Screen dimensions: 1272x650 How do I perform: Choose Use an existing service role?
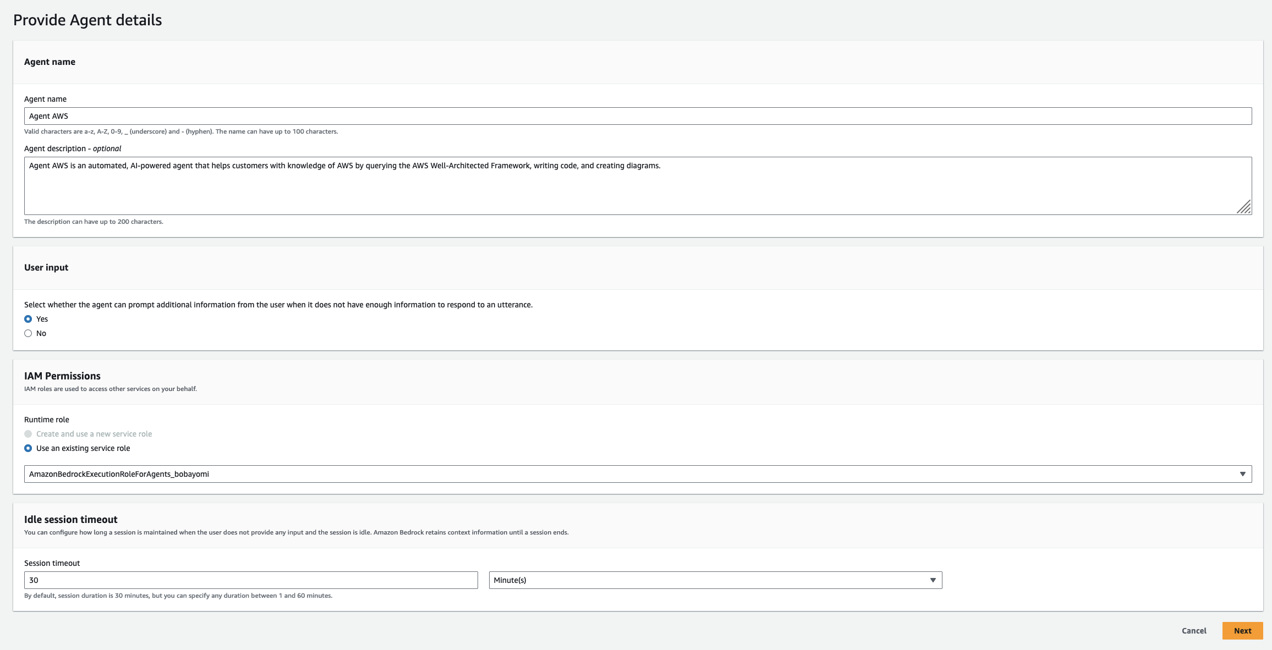tap(28, 448)
